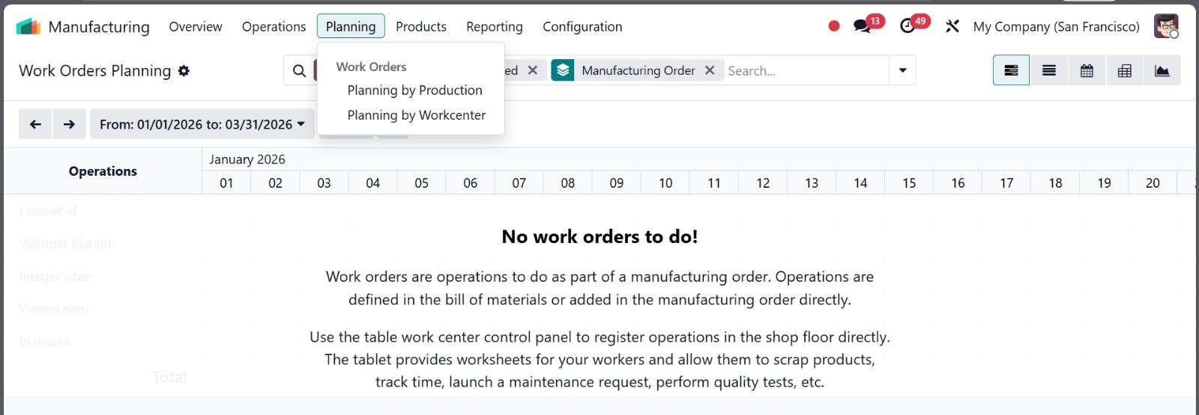Click the Manufacturing app logo icon
Viewport: 1199px width, 415px height.
28,27
